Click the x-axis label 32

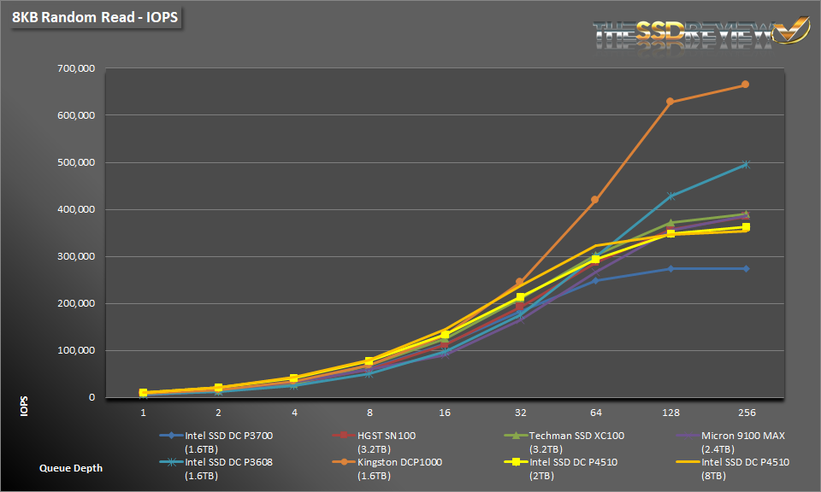coord(521,413)
